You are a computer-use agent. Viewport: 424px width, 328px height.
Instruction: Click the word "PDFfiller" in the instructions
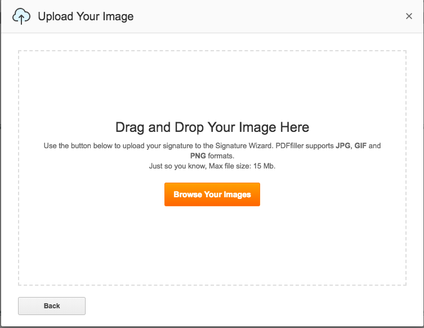pos(293,146)
